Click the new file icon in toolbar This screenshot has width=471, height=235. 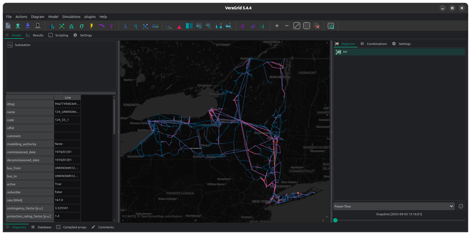8,26
